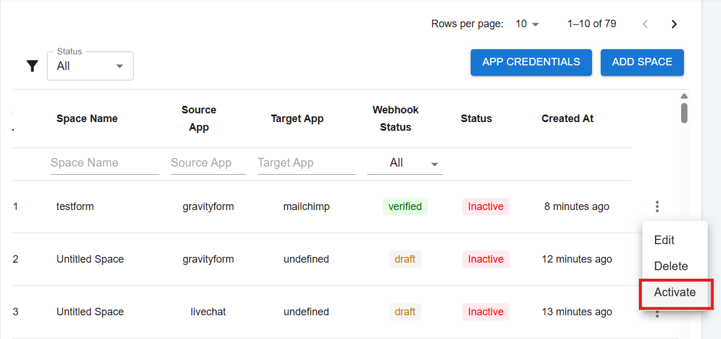Open the Status filter dropdown

(90, 66)
